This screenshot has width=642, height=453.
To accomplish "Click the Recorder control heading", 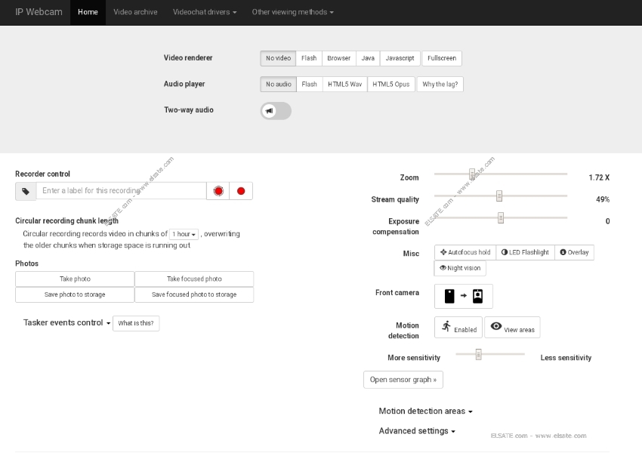I will 42,174.
